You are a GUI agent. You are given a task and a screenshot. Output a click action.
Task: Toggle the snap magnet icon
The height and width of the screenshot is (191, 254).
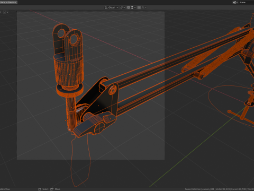click(x=128, y=7)
